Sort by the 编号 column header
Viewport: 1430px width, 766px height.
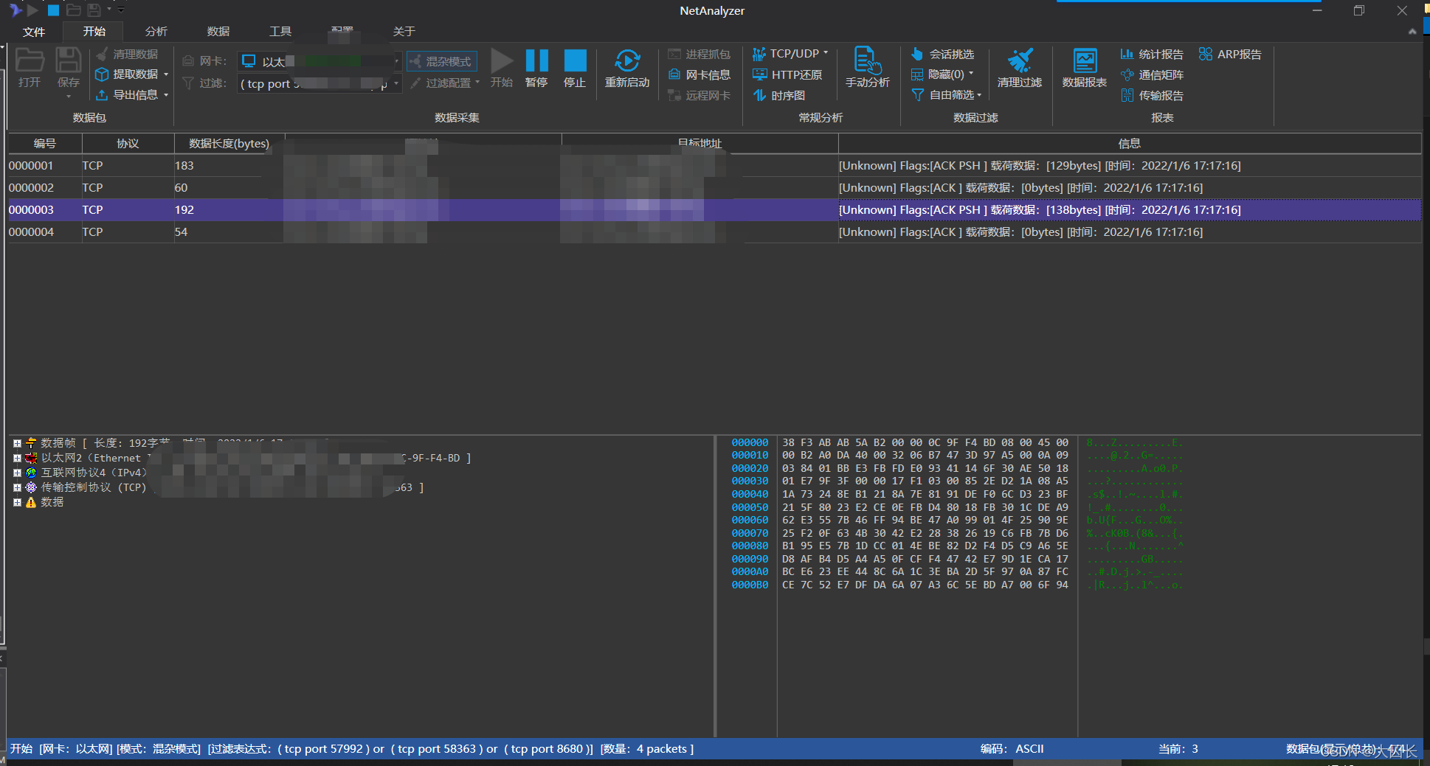[x=44, y=143]
